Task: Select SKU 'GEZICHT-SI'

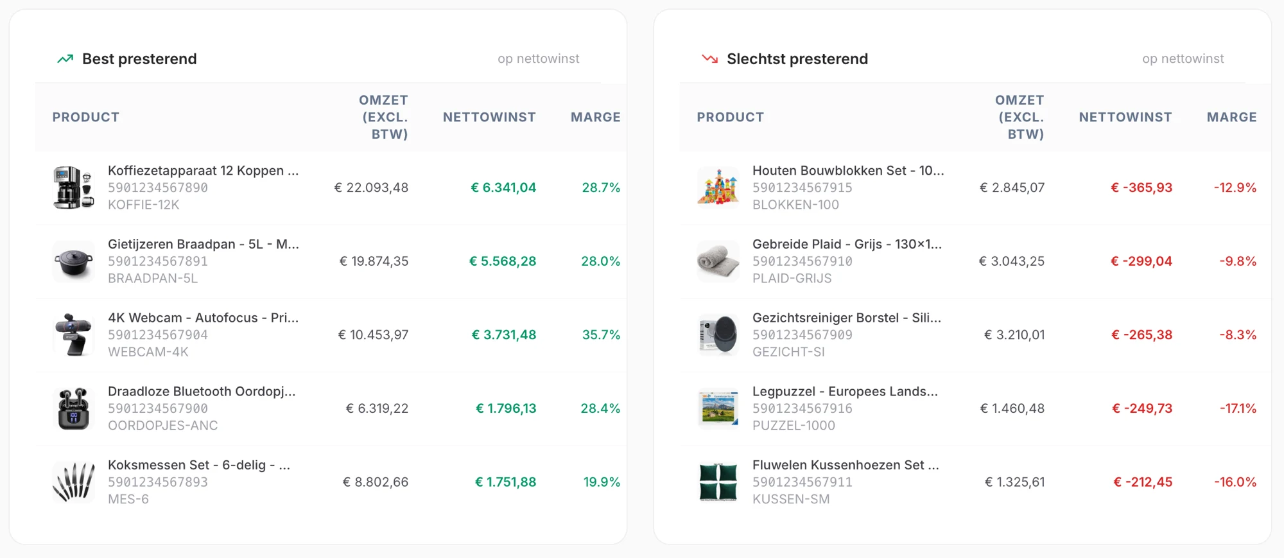Action: pos(788,352)
